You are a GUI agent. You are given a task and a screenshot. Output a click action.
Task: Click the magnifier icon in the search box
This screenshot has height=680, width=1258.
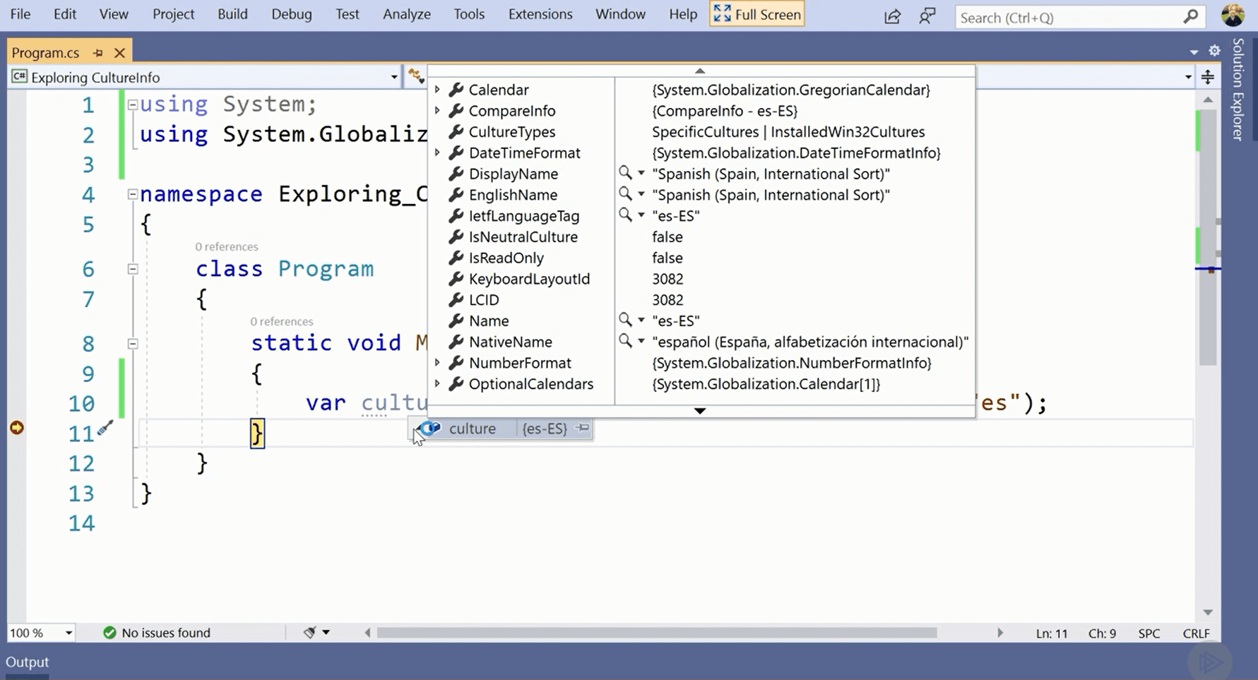1191,16
